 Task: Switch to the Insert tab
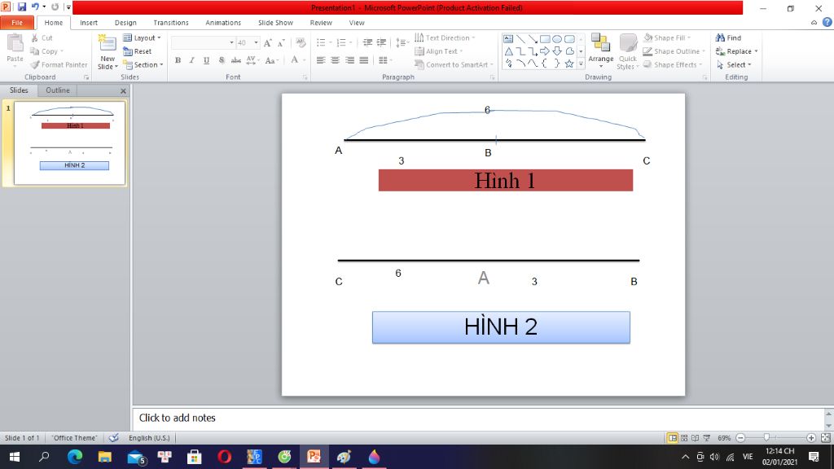89,23
